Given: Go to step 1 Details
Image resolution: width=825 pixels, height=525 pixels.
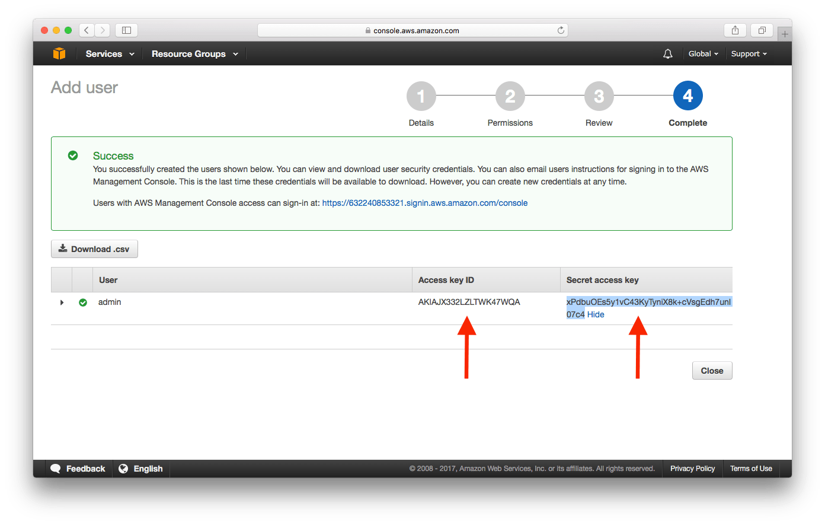Looking at the screenshot, I should pos(421,96).
